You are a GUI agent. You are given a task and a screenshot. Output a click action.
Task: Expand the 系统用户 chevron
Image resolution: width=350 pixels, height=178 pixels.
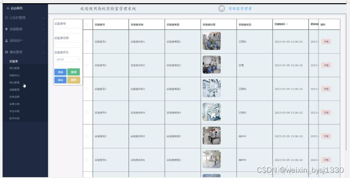tap(43, 41)
